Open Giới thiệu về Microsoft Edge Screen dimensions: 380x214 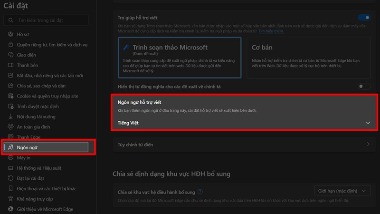click(x=46, y=209)
